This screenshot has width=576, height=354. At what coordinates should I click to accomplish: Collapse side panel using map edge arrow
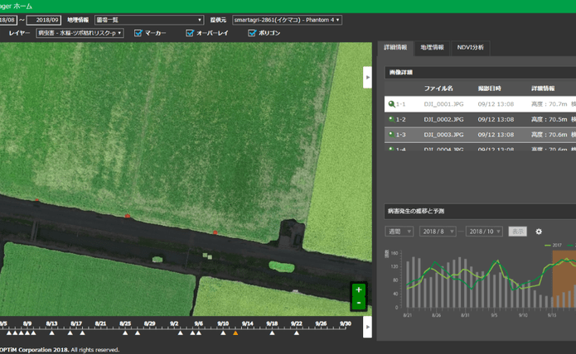coord(367,77)
